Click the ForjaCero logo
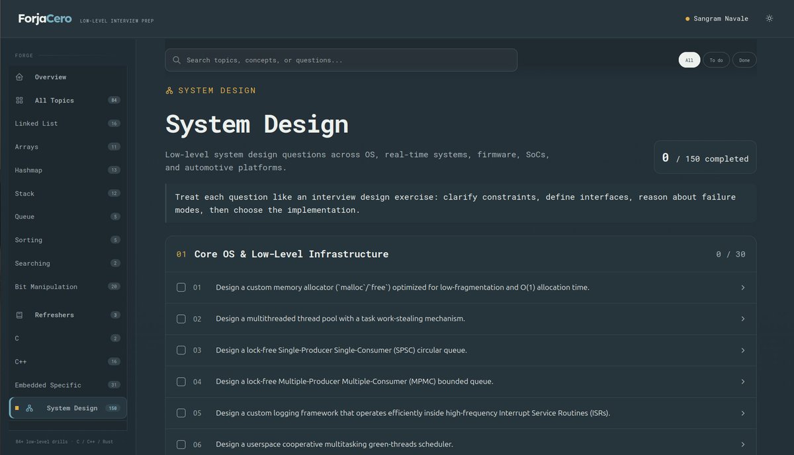Screen dimensions: 794x455 (44, 19)
